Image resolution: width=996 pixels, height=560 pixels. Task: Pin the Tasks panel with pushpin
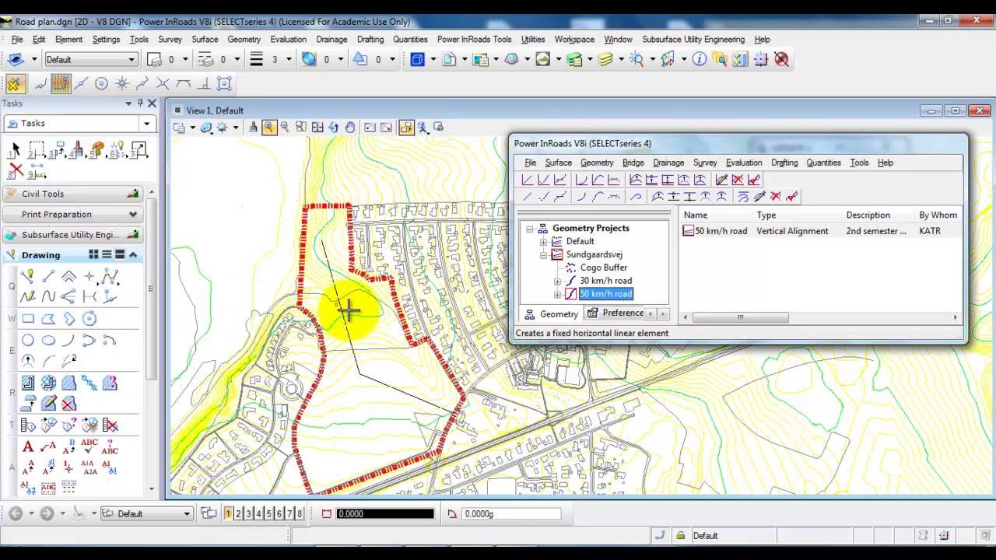tap(140, 103)
